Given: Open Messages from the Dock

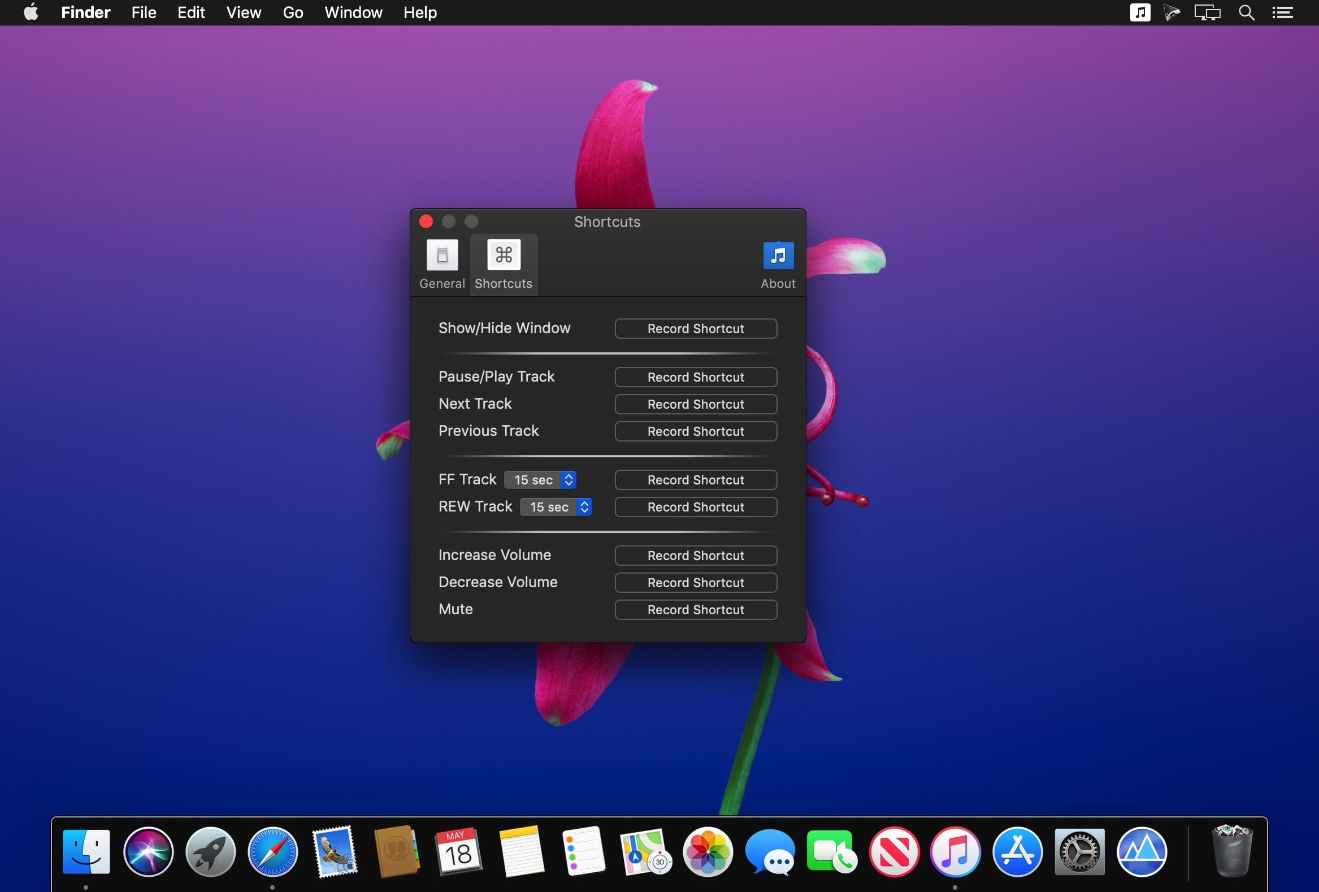Looking at the screenshot, I should tap(770, 852).
